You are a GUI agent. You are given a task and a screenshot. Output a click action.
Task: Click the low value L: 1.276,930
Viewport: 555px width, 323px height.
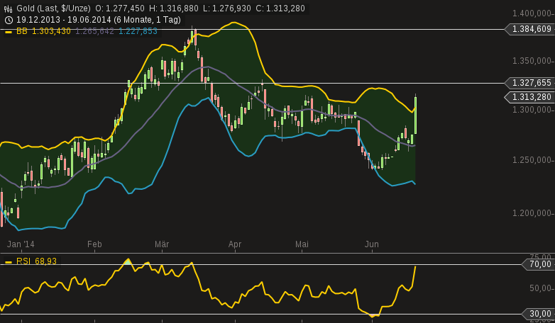tap(227, 8)
